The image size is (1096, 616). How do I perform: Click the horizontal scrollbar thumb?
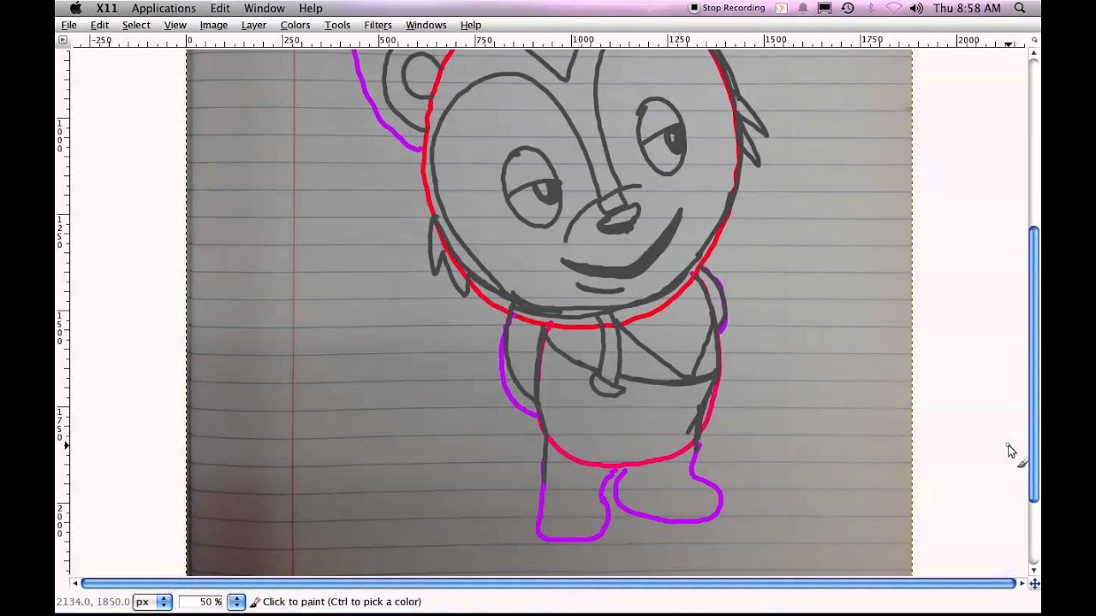548,583
